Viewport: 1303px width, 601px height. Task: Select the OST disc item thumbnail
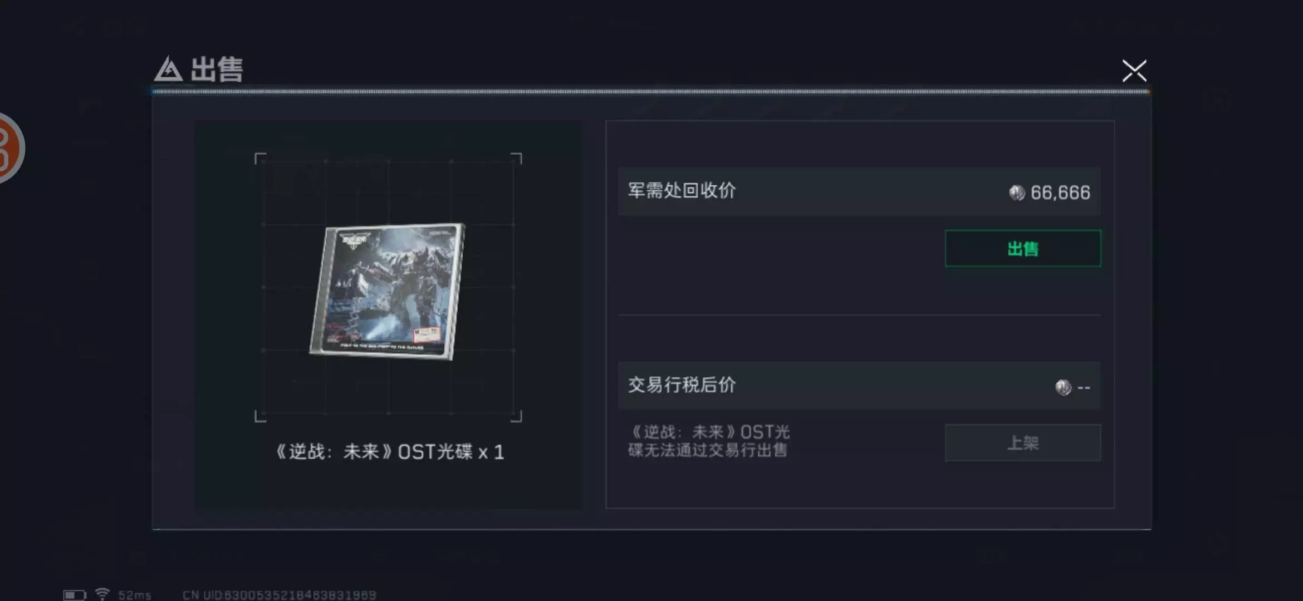coord(388,291)
